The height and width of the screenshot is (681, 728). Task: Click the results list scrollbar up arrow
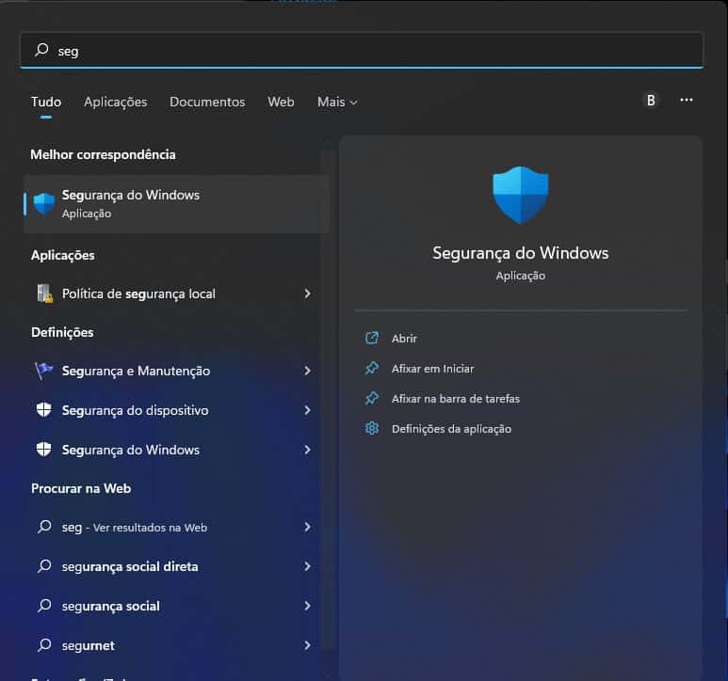328,144
